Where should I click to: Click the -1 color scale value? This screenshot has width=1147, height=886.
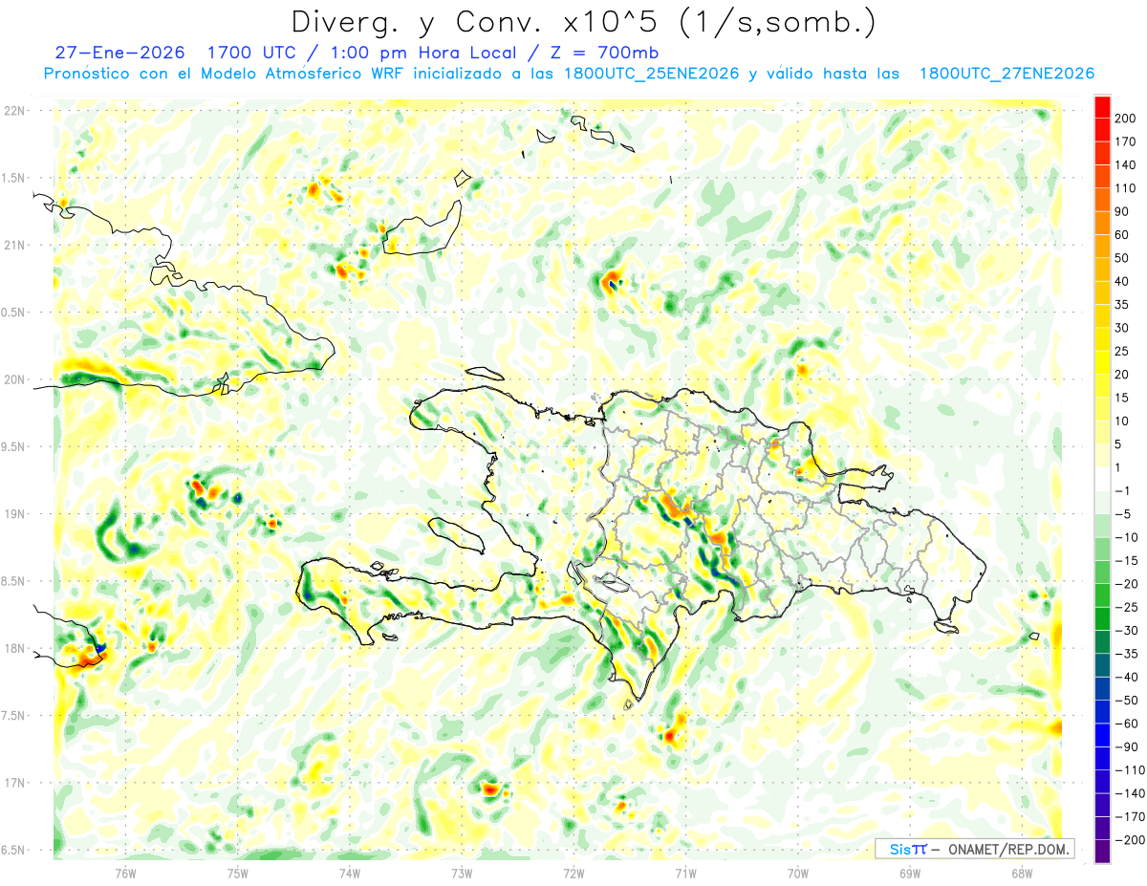point(1122,491)
